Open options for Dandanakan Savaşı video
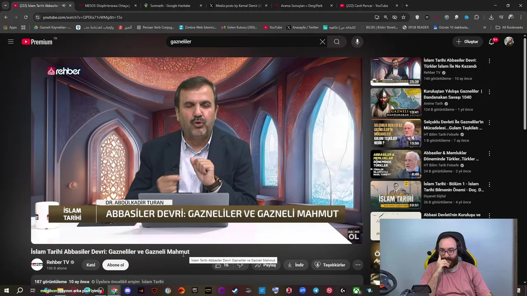Screen dimensions: 527x296 (x=489, y=92)
